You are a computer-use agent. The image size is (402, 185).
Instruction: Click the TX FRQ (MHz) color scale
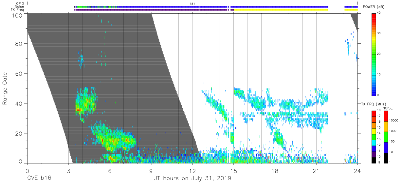(x=374, y=137)
